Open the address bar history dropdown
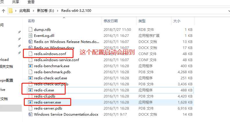The height and width of the screenshot is (122, 230). pos(229,11)
